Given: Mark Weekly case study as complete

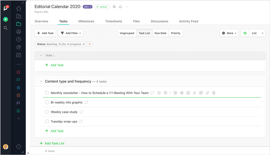Looking at the screenshot, I should pyautogui.click(x=47, y=112).
